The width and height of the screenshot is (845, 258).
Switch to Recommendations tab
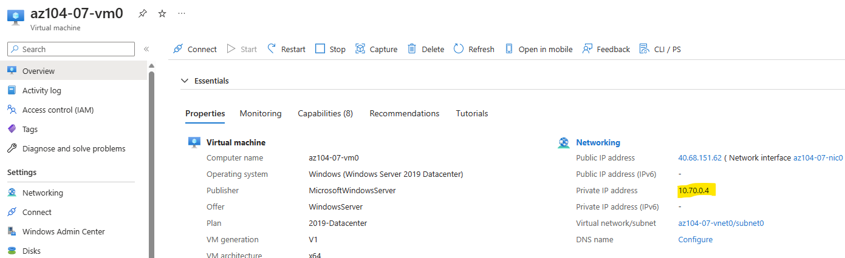tap(405, 113)
